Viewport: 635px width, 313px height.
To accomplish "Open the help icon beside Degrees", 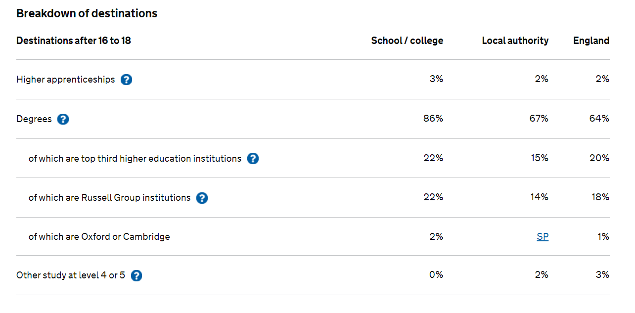I will (x=63, y=119).
